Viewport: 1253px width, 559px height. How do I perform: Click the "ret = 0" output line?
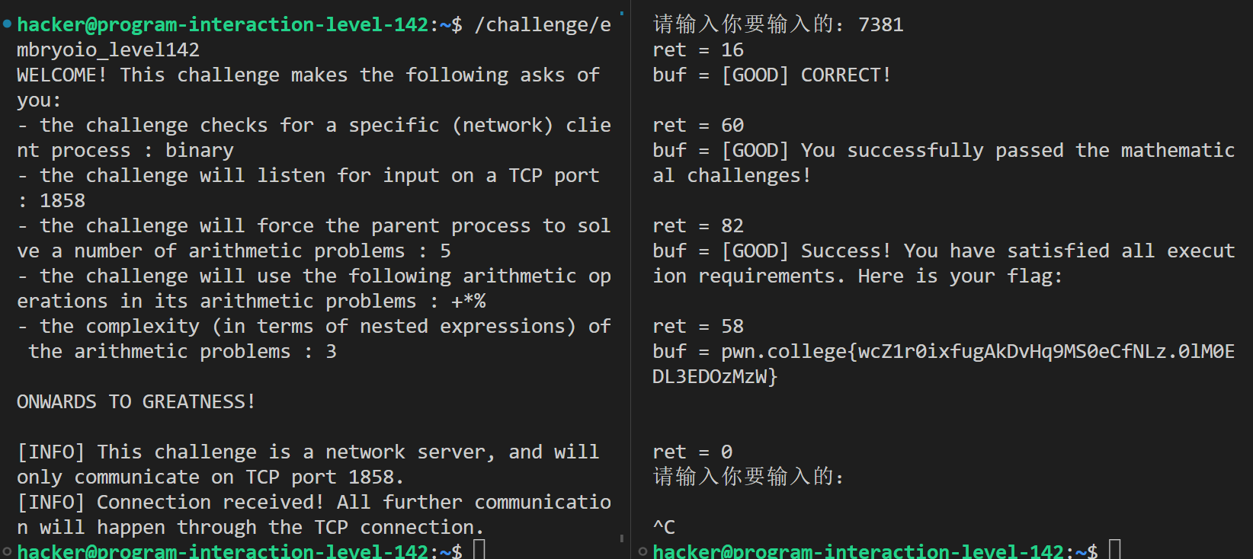[692, 452]
